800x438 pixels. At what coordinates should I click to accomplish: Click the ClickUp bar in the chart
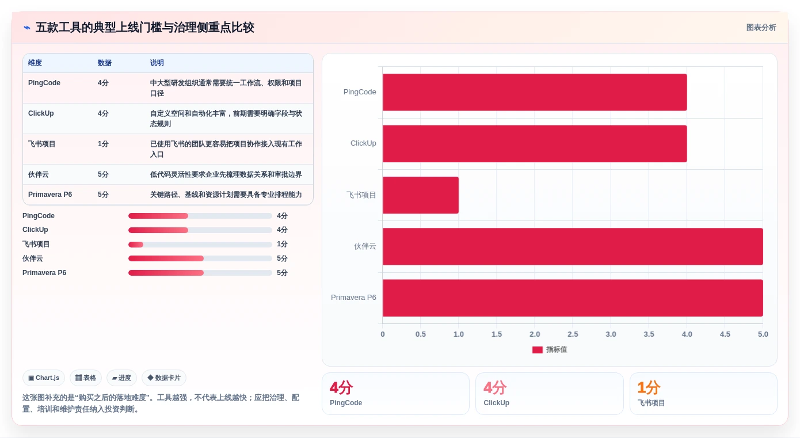[x=535, y=144]
